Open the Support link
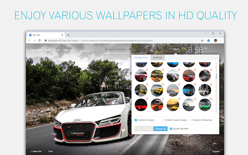Image resolution: width=248 pixels, height=155 pixels. click(216, 152)
